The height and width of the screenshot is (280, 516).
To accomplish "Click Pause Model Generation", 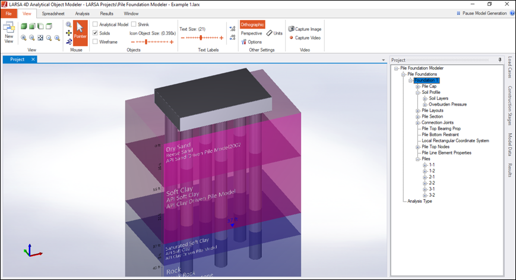I will (482, 13).
